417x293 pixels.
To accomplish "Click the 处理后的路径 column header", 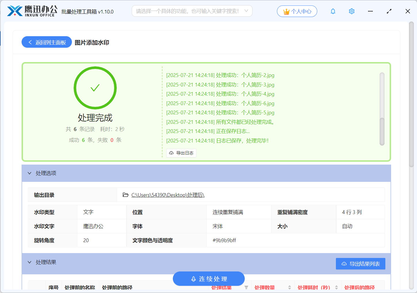I will 359,287.
